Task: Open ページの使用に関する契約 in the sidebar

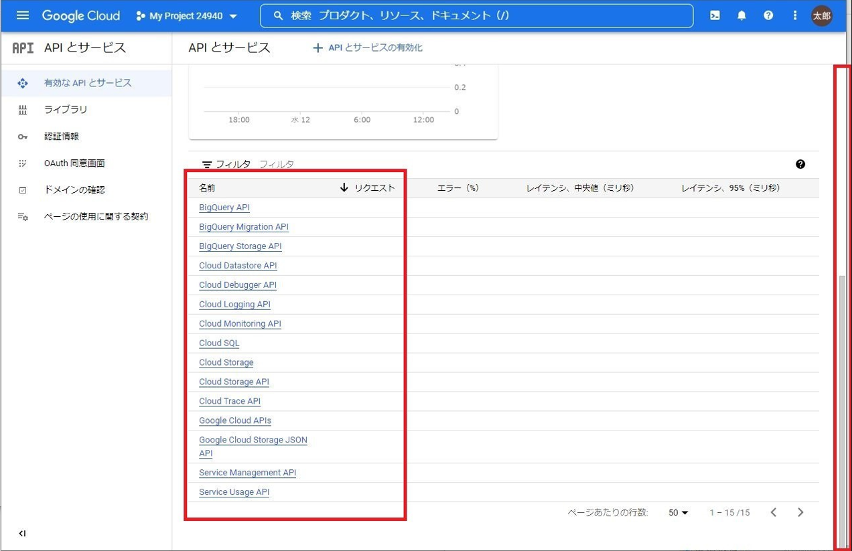Action: (x=86, y=217)
